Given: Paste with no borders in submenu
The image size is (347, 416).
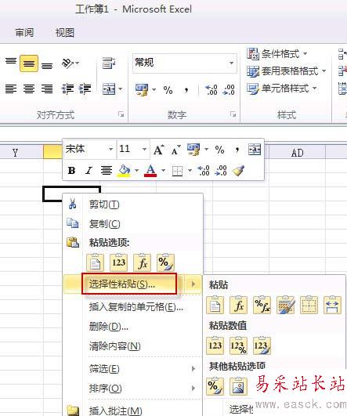Looking at the screenshot, I should [309, 306].
